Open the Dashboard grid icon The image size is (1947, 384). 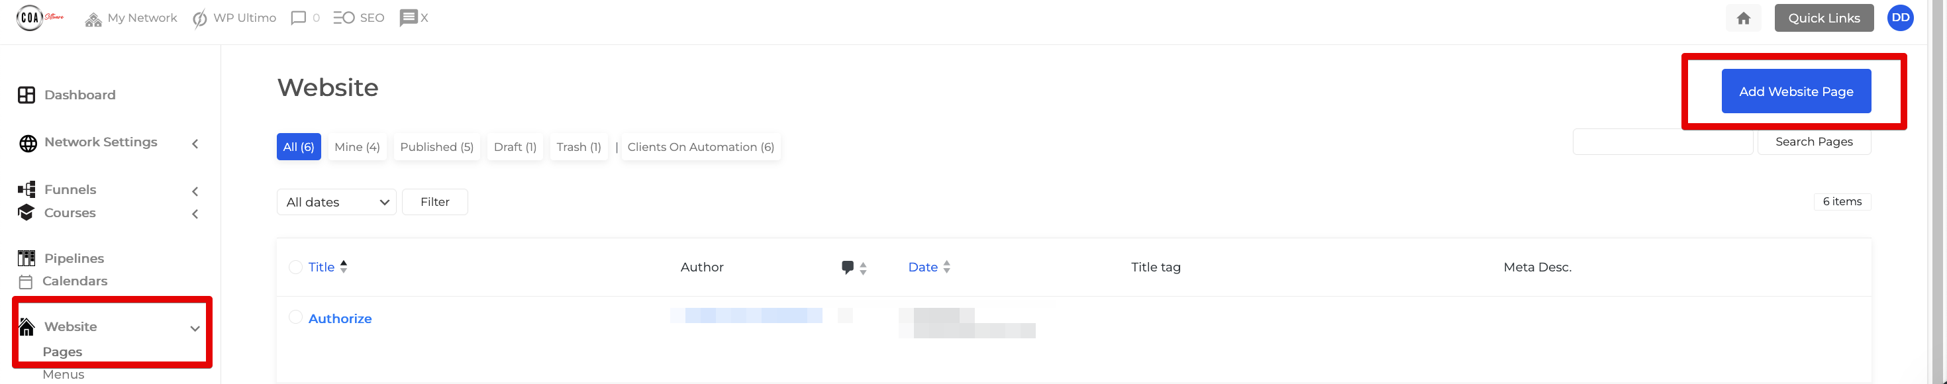[26, 95]
